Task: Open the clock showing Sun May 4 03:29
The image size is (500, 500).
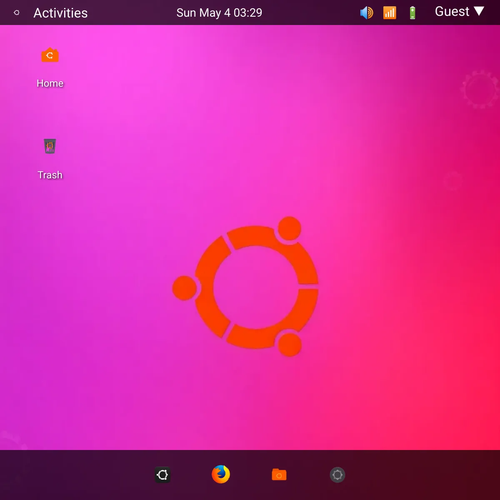Action: 219,12
